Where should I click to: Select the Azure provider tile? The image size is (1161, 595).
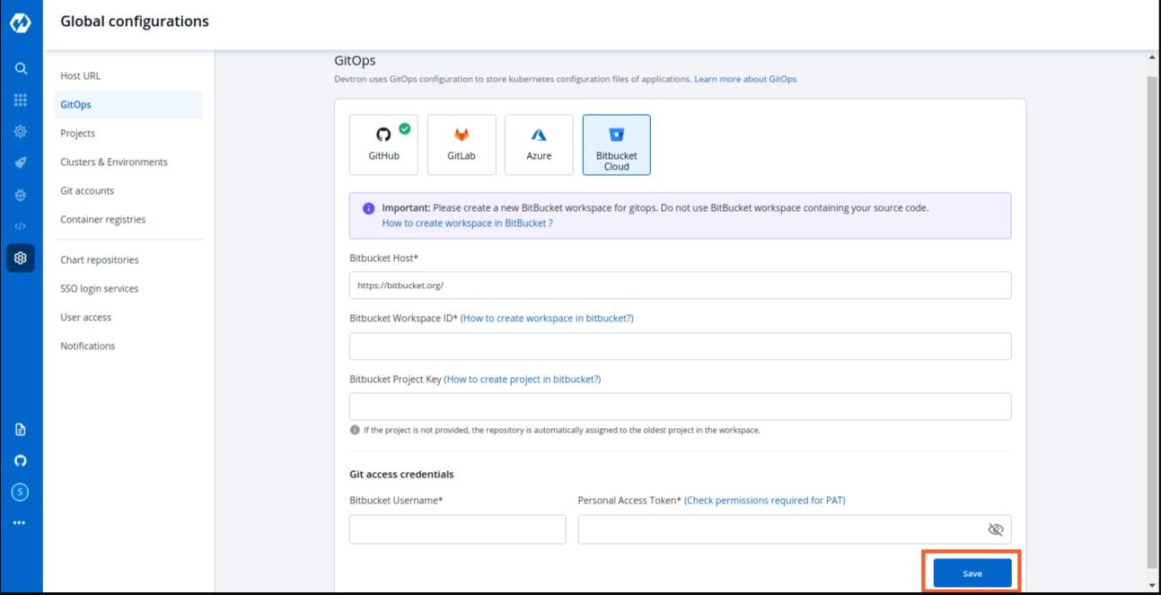[539, 144]
